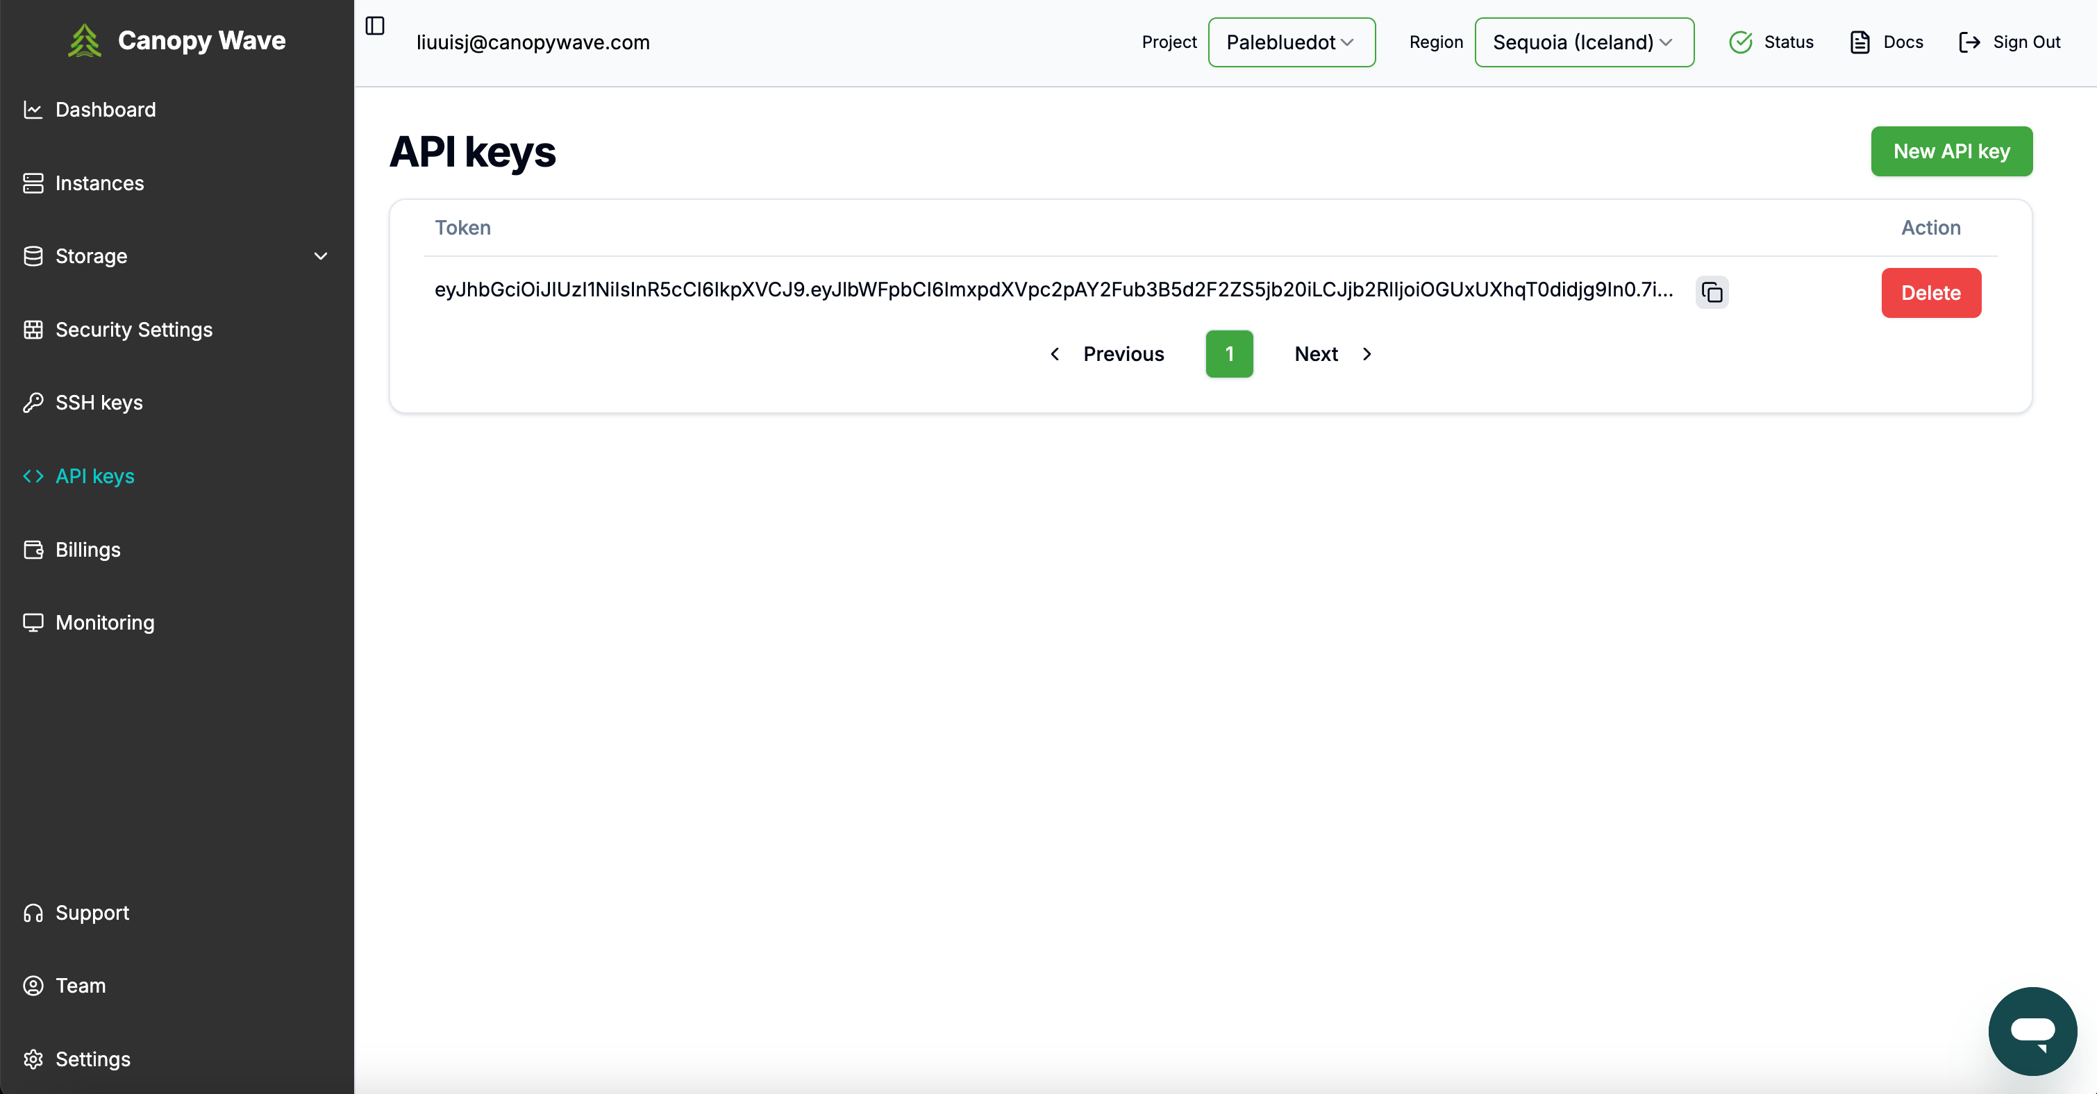This screenshot has height=1094, width=2097.
Task: Select the SSH keys icon
Action: coord(33,402)
